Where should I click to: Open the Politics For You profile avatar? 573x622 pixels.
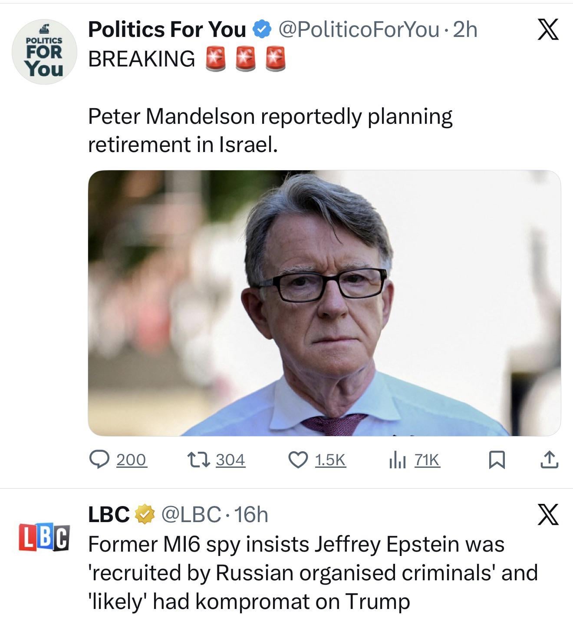click(x=44, y=52)
